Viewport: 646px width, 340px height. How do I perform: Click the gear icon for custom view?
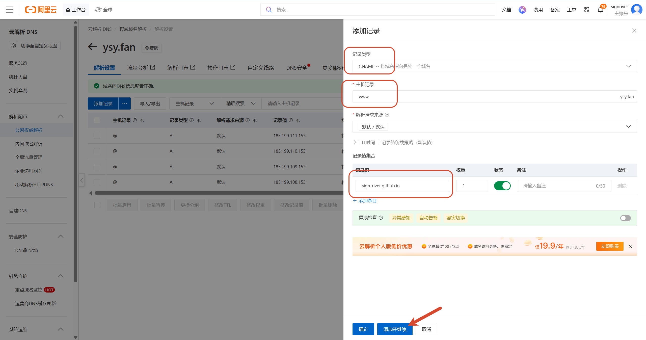tap(14, 46)
